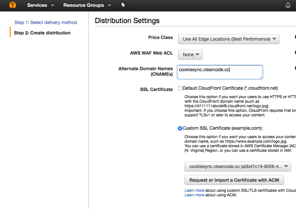Click the Price Class label
Viewport: 296px width, 209px height.
(x=161, y=37)
